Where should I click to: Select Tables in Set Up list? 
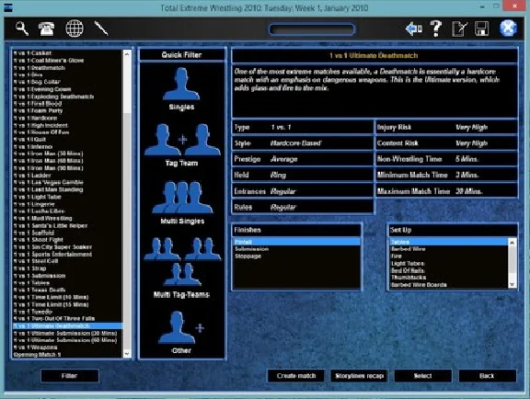coord(448,242)
